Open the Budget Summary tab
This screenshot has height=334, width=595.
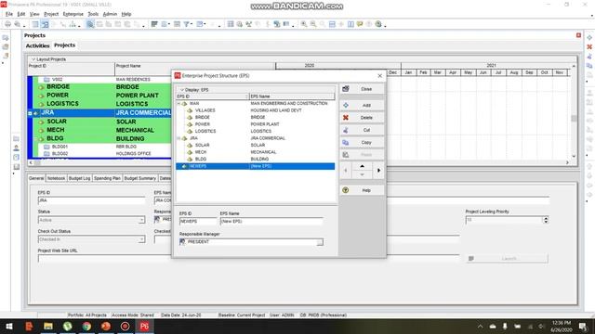(x=140, y=178)
